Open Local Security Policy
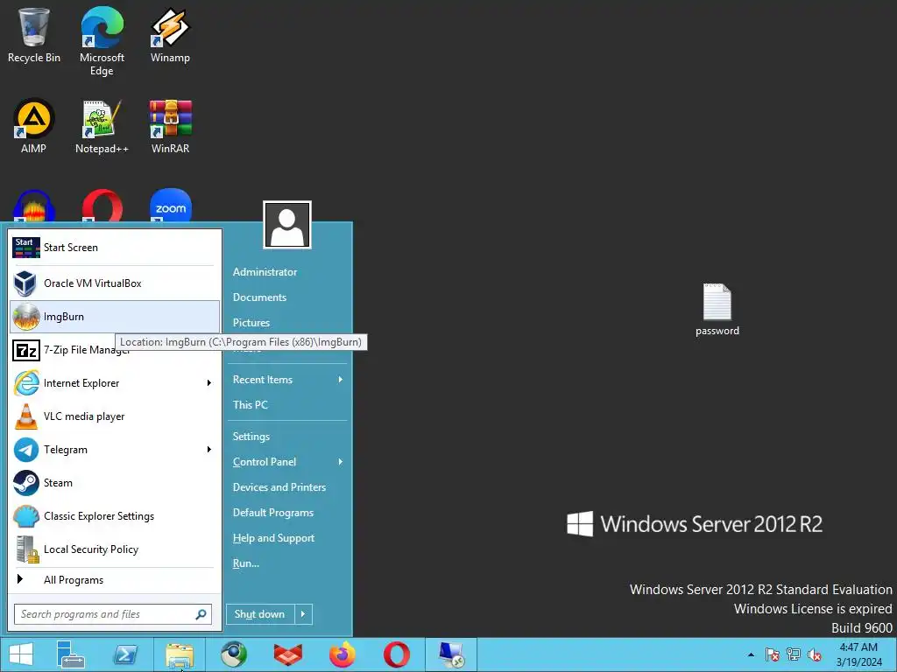The image size is (897, 672). pos(115,549)
